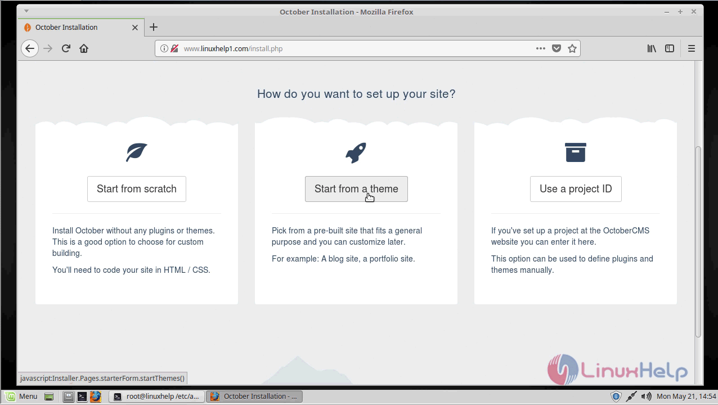The image size is (718, 405).
Task: Click the text 'For example: A blog site, a portfolio site.'
Action: (x=343, y=259)
